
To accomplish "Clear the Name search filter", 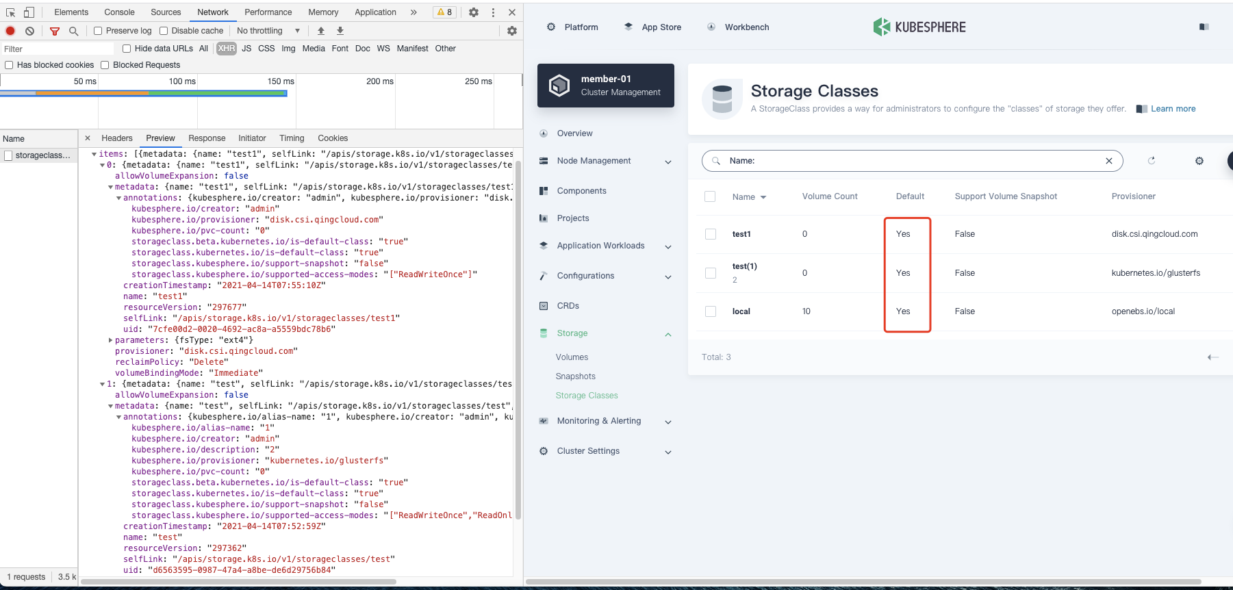I will click(x=1108, y=161).
